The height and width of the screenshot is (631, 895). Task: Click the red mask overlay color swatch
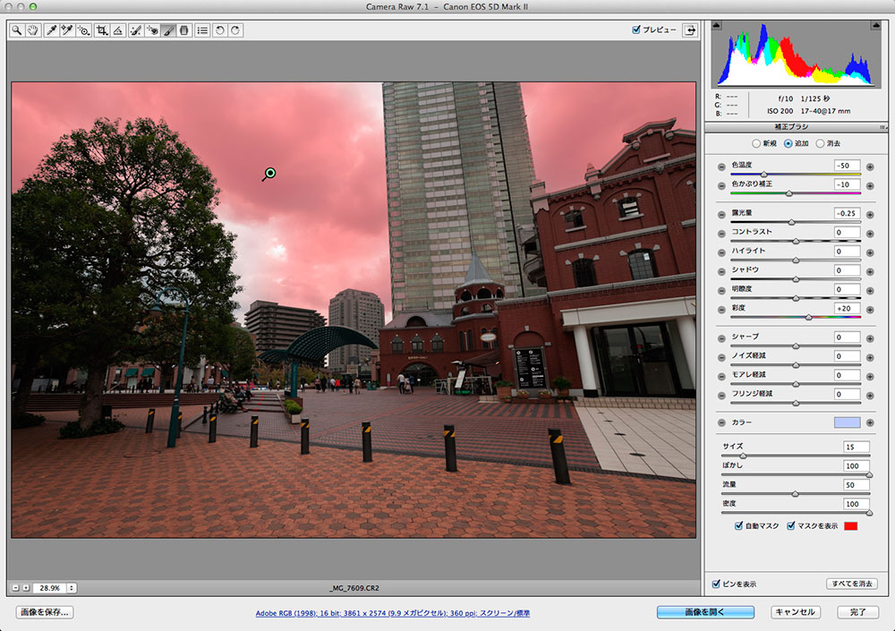click(850, 526)
